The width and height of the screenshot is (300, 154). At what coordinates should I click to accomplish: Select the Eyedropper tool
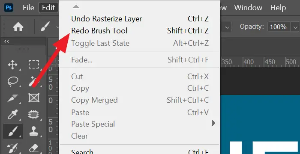click(12, 115)
